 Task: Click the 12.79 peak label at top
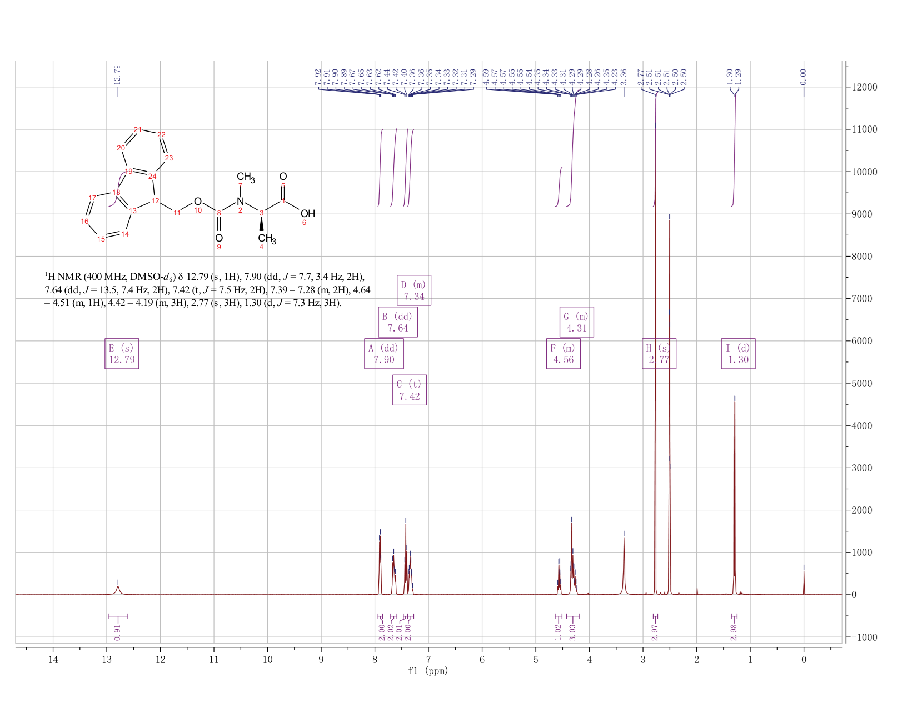point(117,74)
